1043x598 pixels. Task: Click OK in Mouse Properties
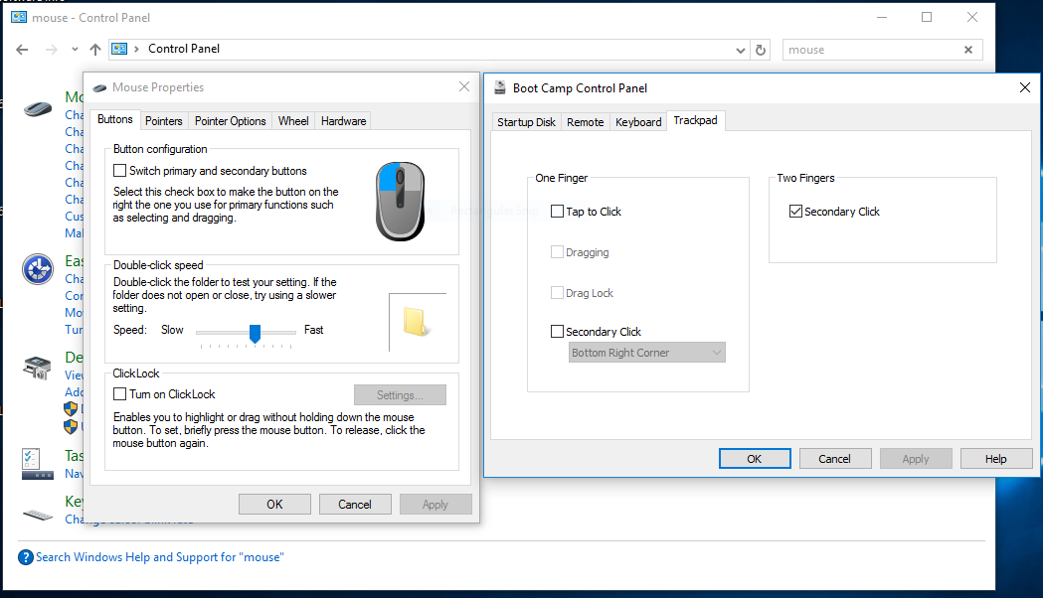tap(274, 505)
